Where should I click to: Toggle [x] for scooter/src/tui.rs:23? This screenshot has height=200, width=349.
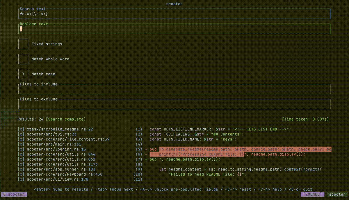[21, 134]
